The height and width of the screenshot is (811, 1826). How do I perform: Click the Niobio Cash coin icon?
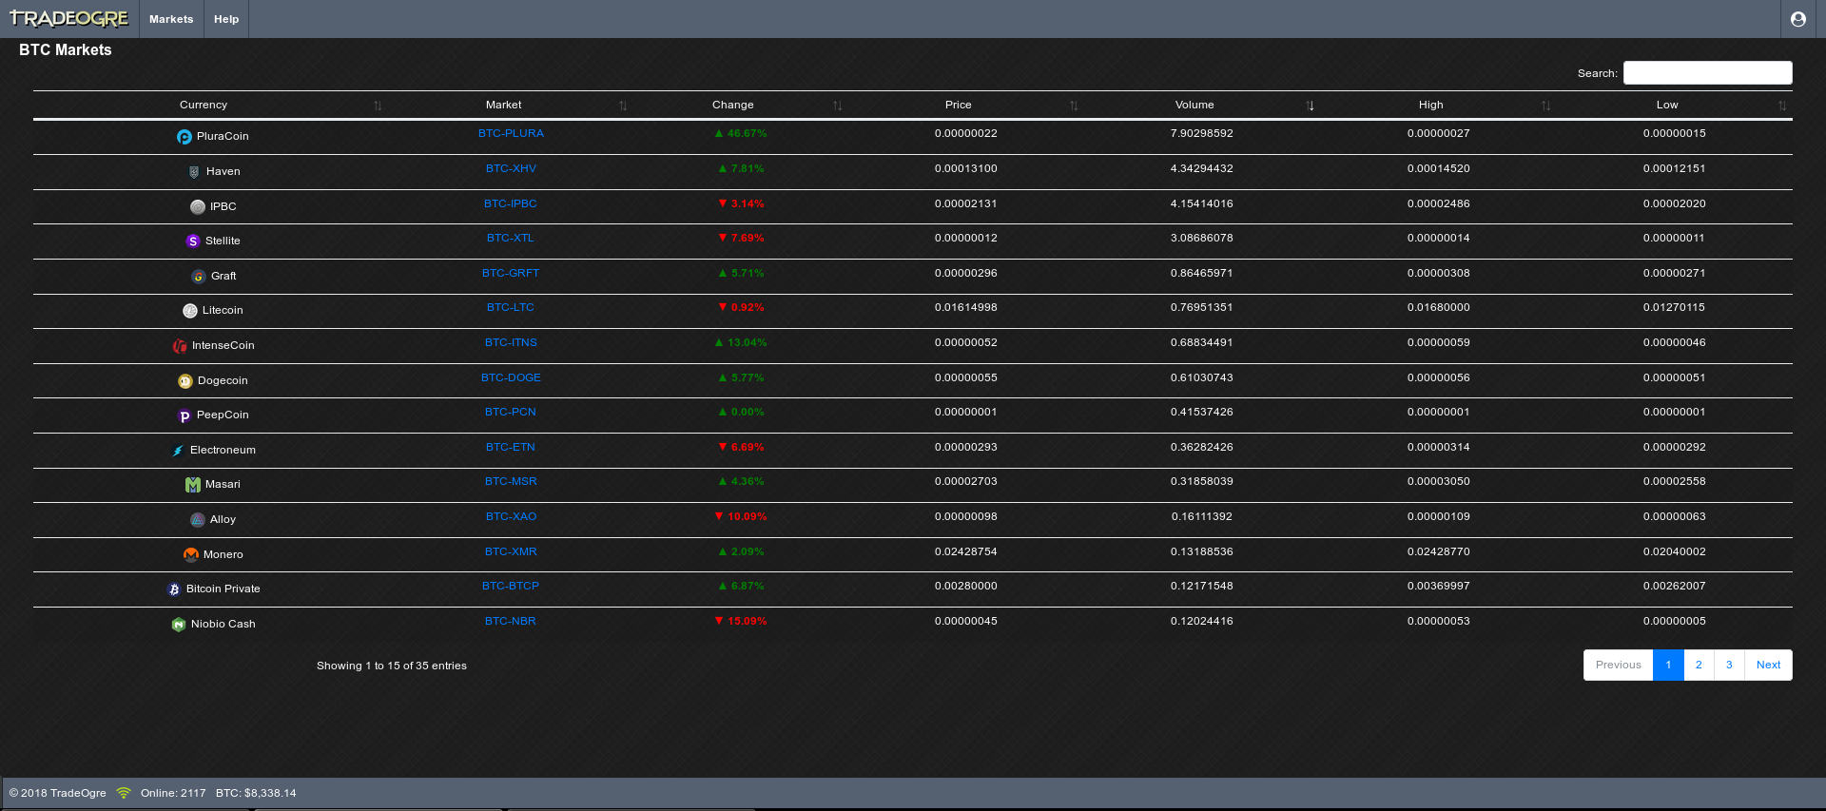(x=179, y=625)
